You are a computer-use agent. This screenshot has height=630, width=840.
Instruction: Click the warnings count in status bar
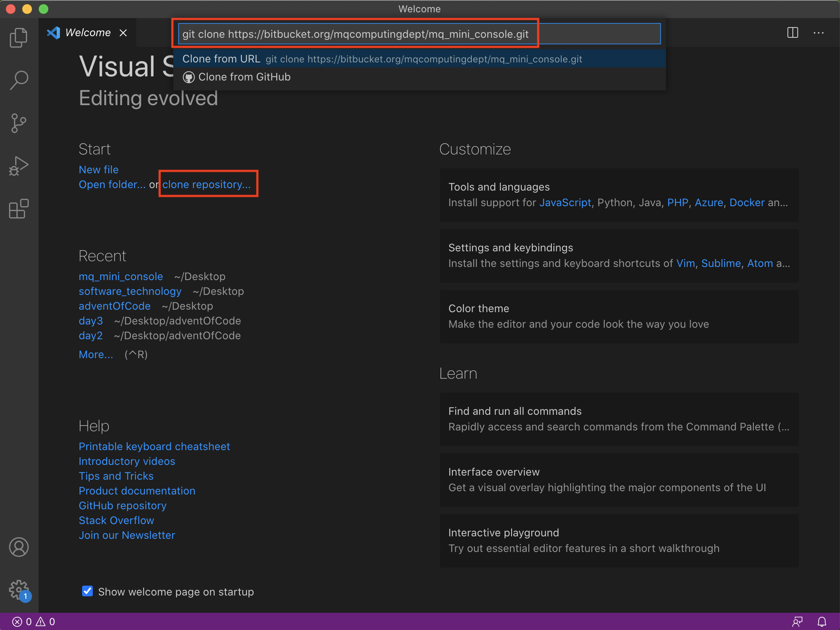(46, 622)
